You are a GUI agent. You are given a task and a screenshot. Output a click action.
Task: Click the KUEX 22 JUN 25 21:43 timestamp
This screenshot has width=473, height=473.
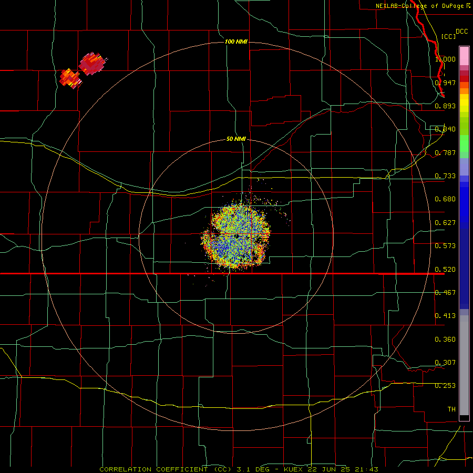(331, 469)
